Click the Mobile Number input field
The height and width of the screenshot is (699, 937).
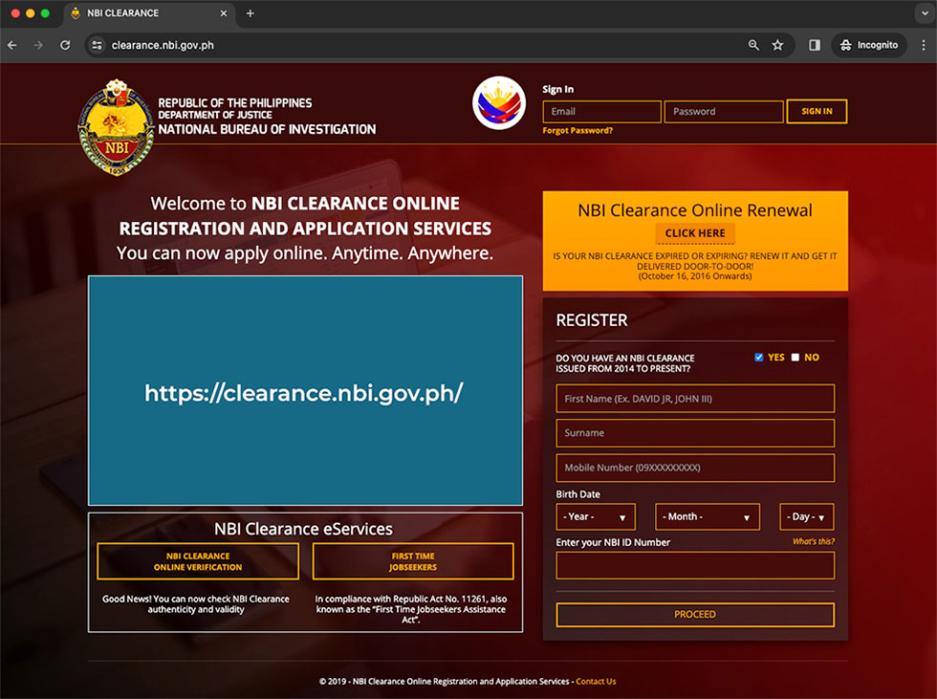695,468
